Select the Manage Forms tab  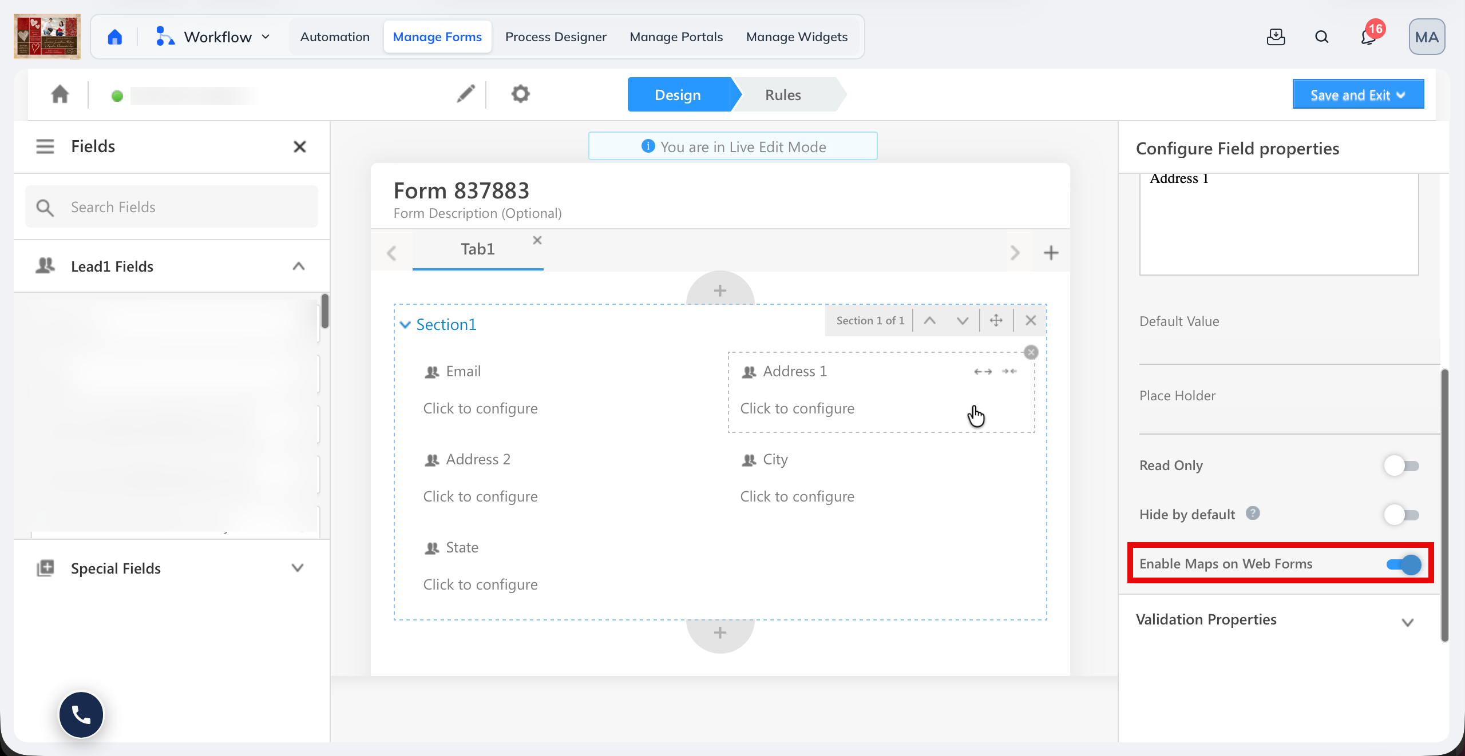[437, 37]
